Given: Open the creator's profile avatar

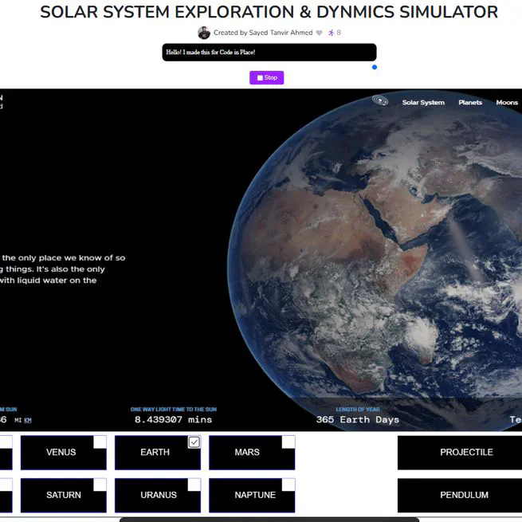Looking at the screenshot, I should coord(204,33).
